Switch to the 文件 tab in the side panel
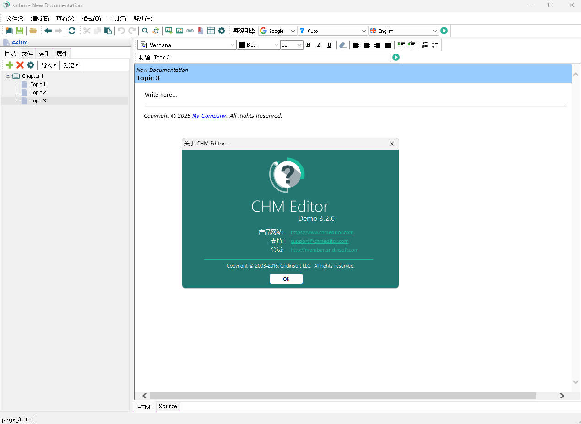Image resolution: width=581 pixels, height=424 pixels. 27,54
